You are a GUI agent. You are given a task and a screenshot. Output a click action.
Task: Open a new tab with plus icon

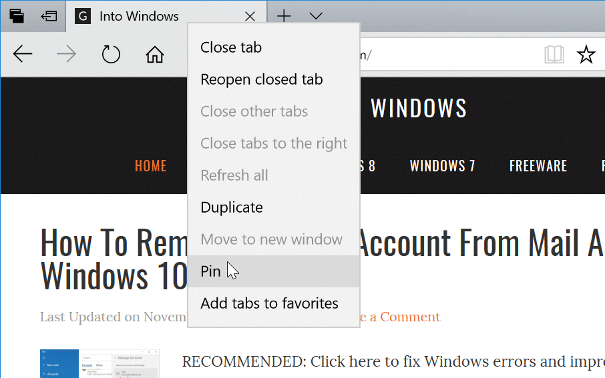click(x=284, y=16)
